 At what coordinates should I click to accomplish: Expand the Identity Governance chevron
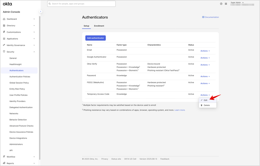pyautogui.click(x=34, y=45)
